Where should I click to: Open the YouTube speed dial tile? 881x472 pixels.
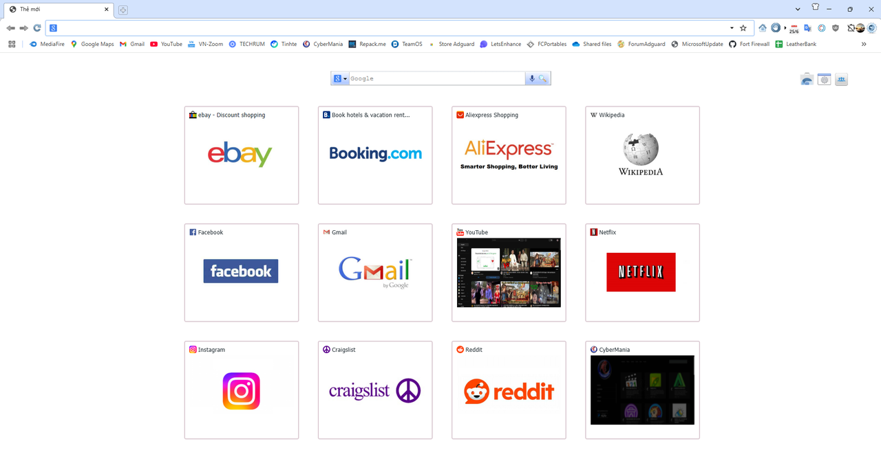[x=509, y=273]
